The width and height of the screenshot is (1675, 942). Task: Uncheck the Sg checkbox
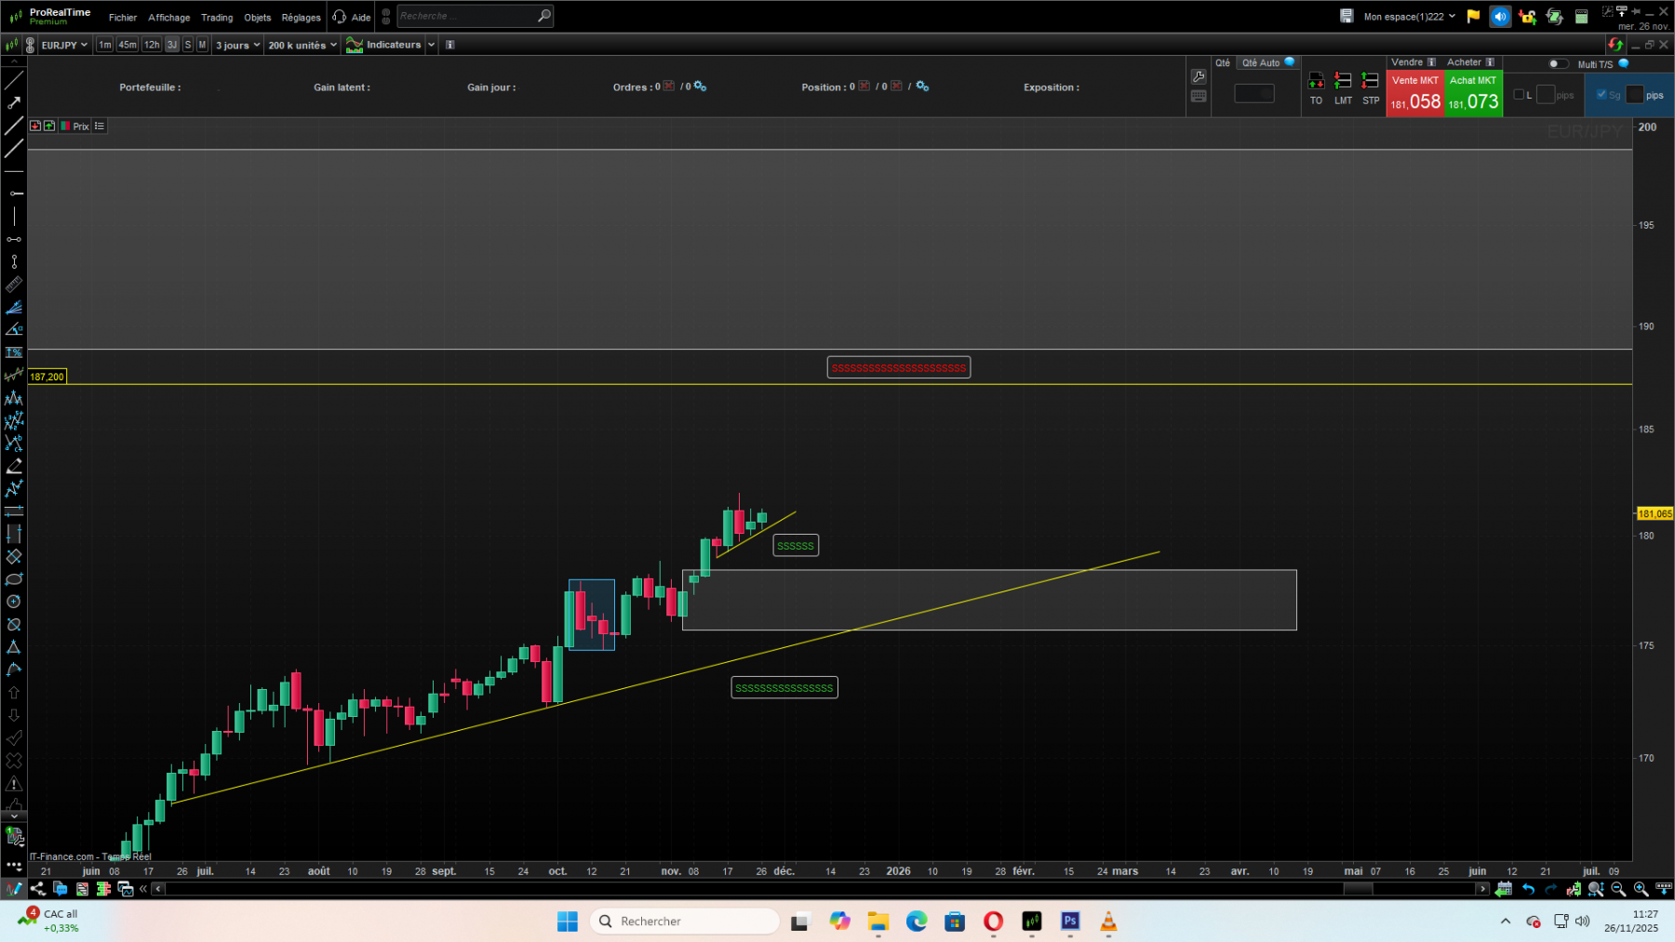click(1602, 94)
